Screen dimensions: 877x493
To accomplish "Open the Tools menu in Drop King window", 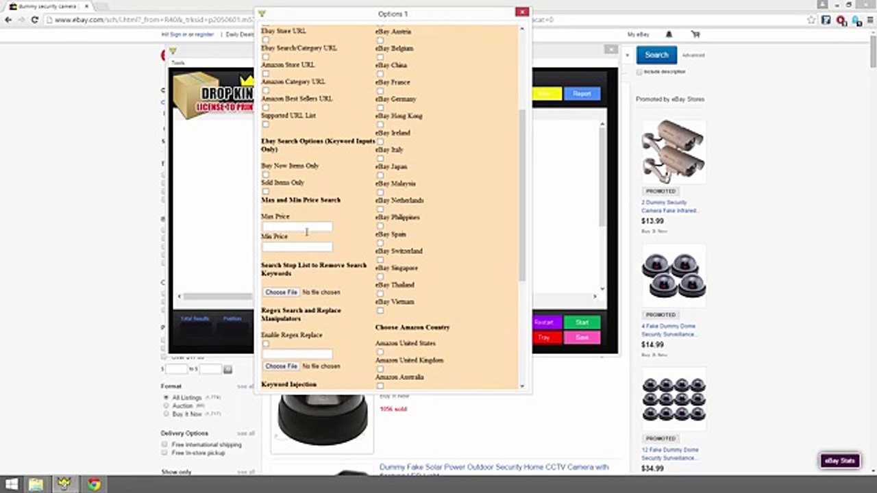I will pos(178,62).
